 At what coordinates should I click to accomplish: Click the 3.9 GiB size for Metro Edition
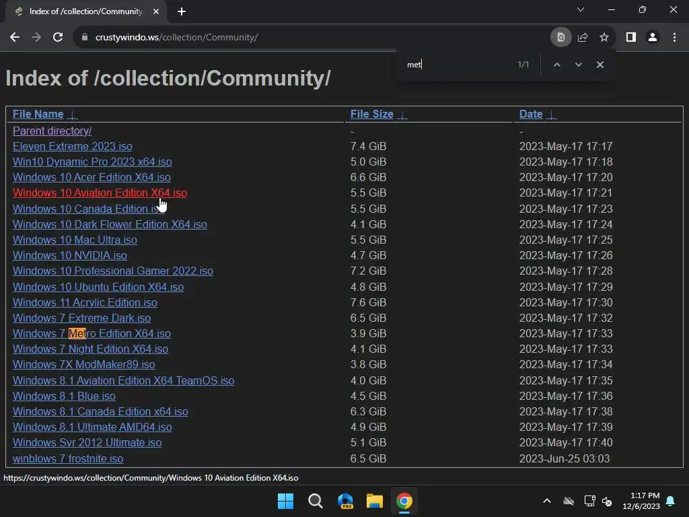pos(368,334)
